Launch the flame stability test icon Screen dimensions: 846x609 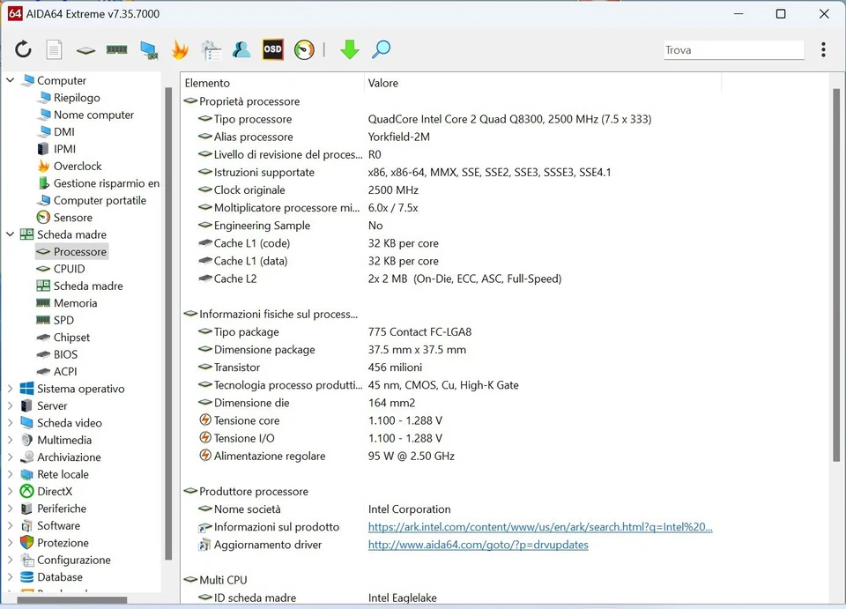click(x=180, y=50)
